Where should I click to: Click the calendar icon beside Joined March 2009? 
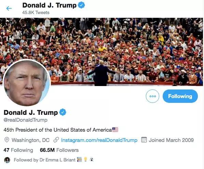click(144, 140)
